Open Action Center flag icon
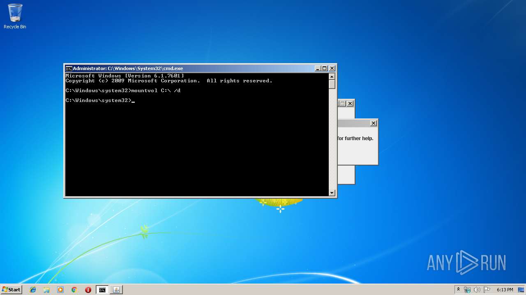Viewport: 526px width, 295px height. tap(487, 290)
